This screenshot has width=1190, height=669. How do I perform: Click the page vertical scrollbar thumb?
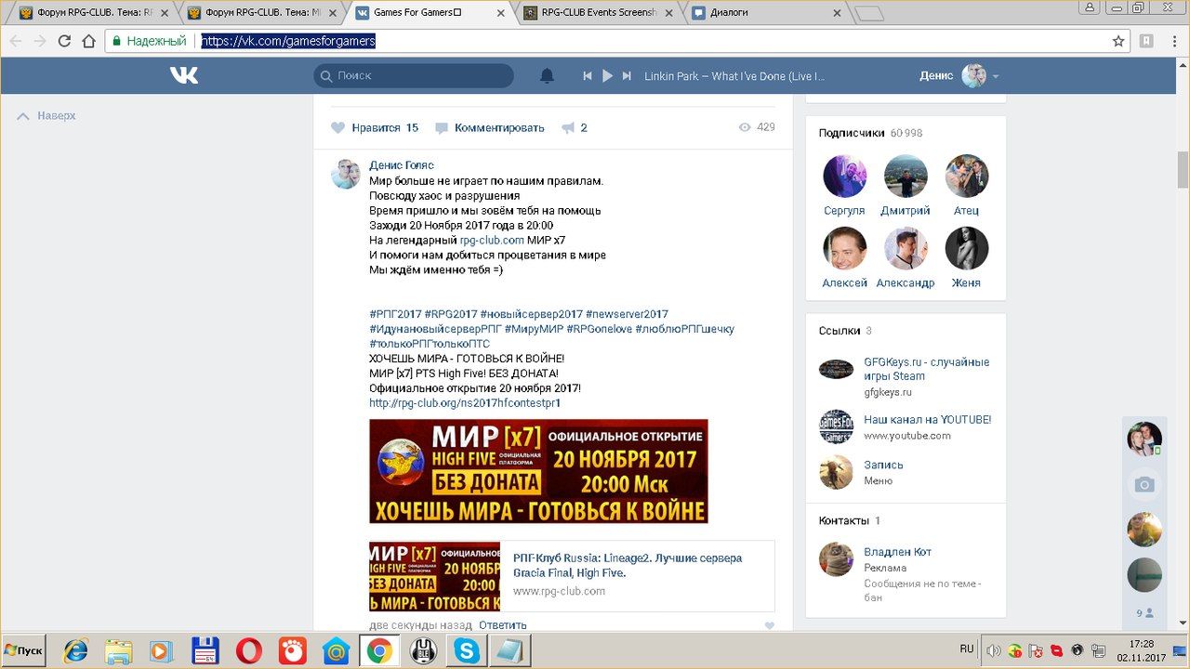pos(1183,168)
